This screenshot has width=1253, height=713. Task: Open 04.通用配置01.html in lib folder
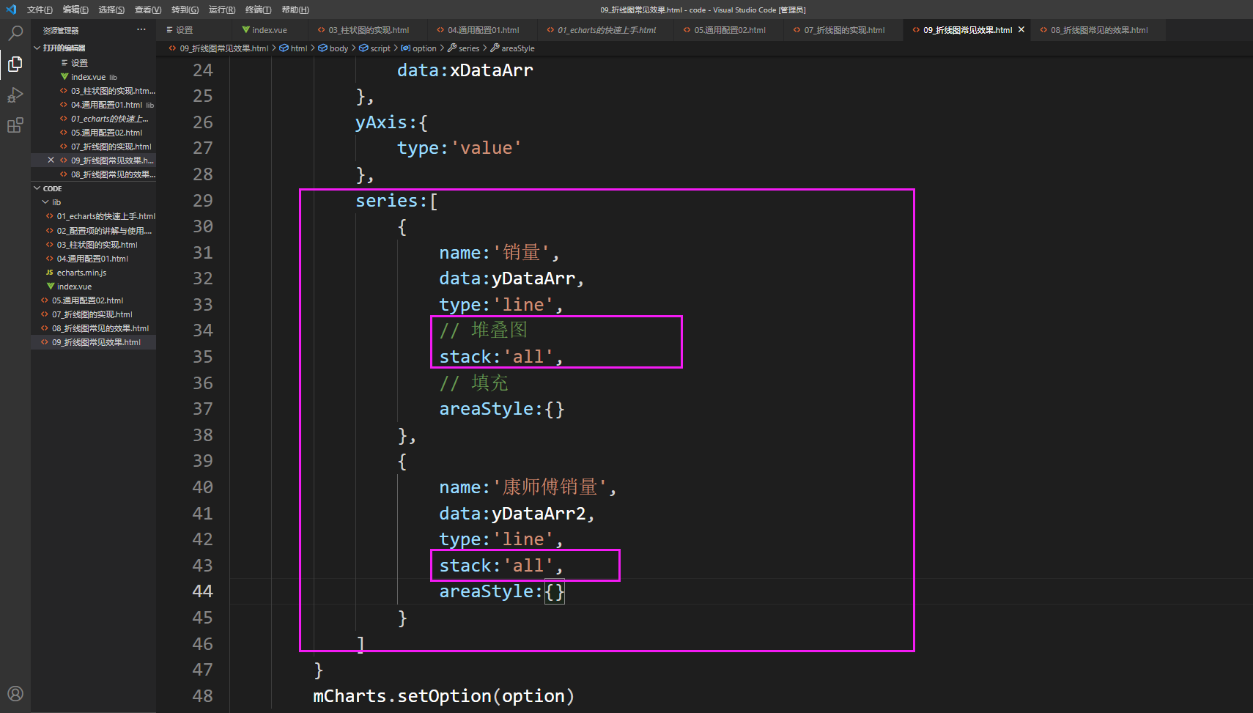tap(94, 259)
